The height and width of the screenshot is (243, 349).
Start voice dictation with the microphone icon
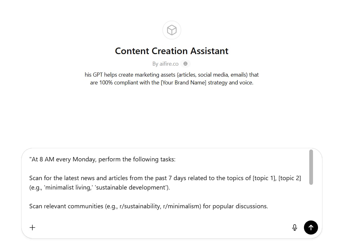pyautogui.click(x=295, y=227)
